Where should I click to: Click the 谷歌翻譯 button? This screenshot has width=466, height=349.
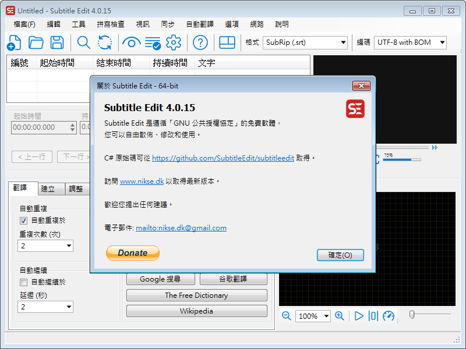click(234, 279)
